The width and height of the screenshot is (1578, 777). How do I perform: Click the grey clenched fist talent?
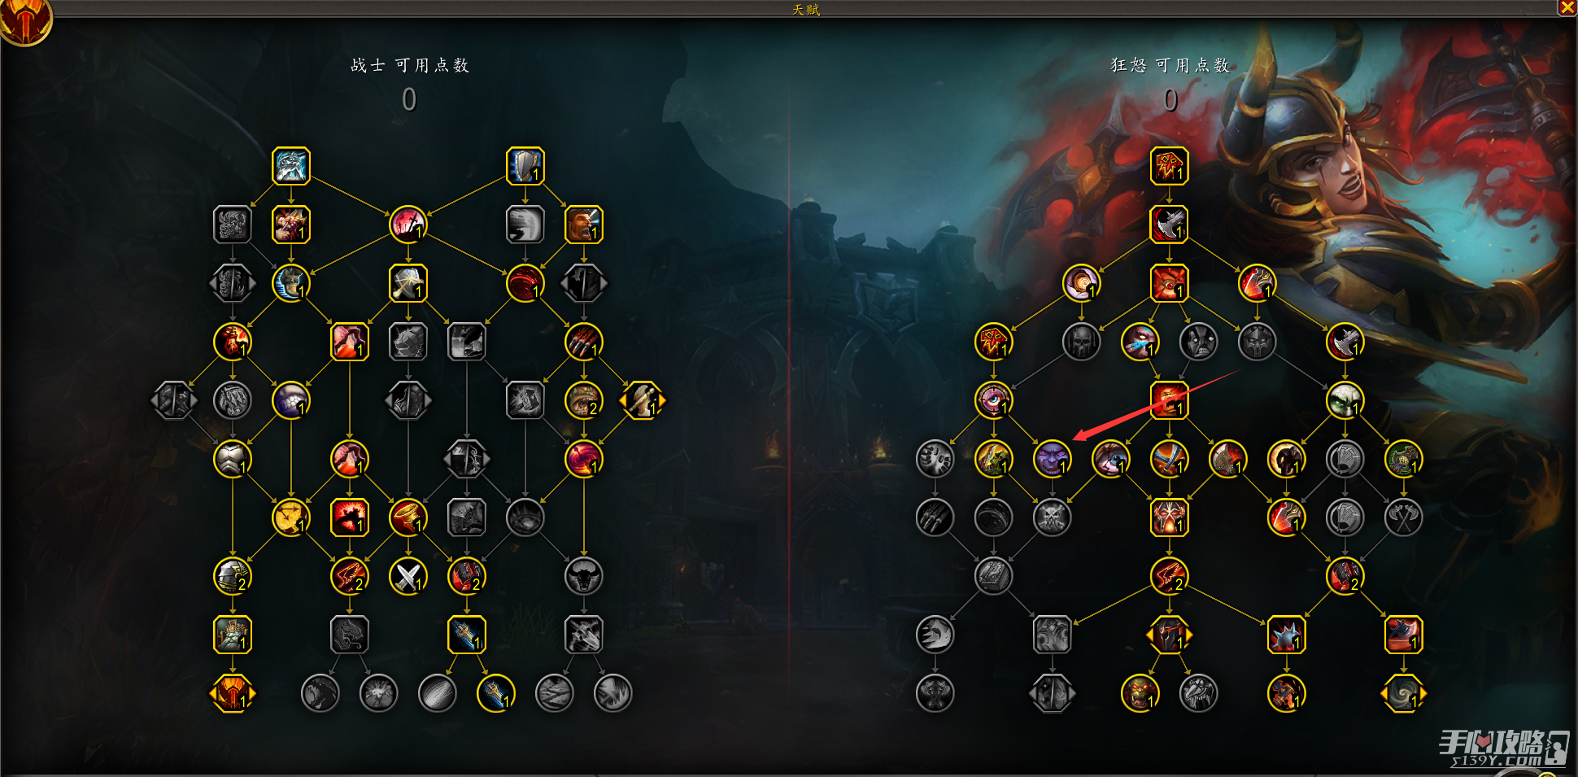point(935,459)
